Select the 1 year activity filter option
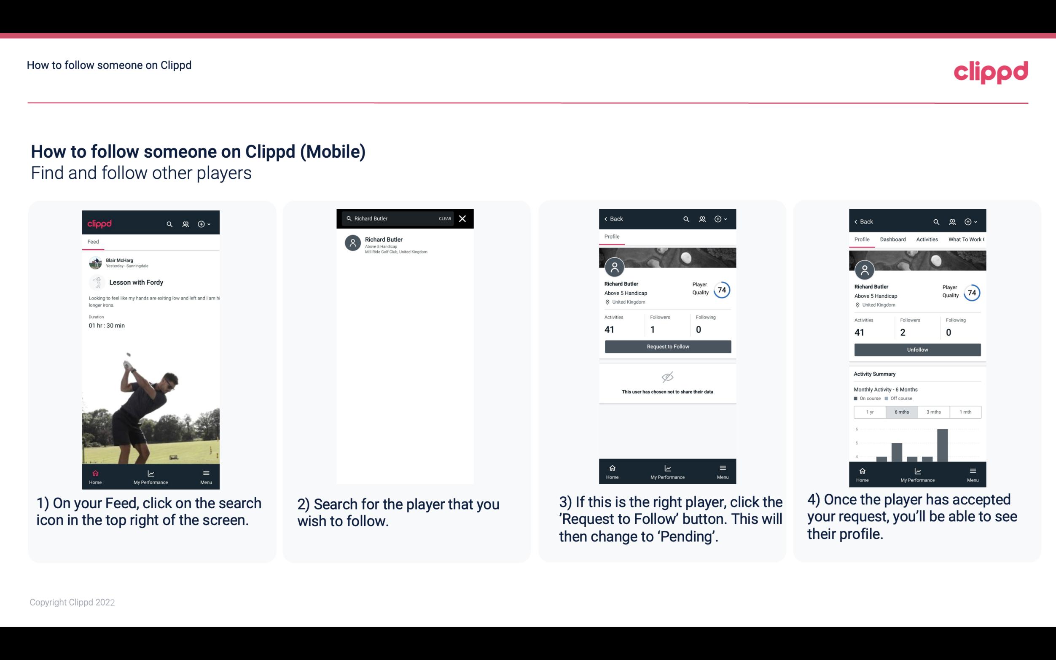 pyautogui.click(x=869, y=411)
